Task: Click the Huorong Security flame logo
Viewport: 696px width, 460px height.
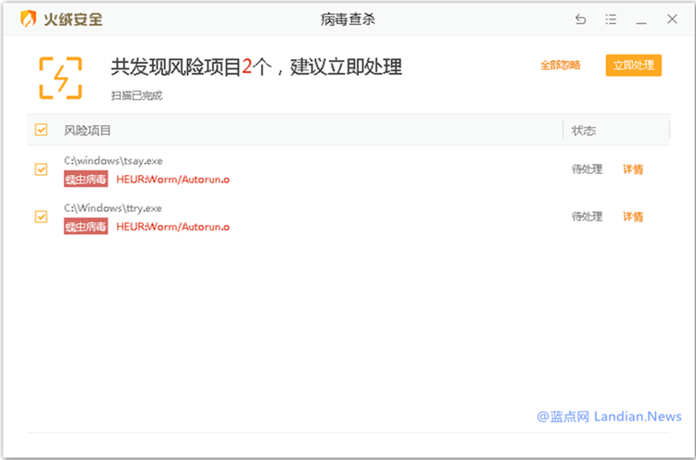Action: tap(29, 19)
